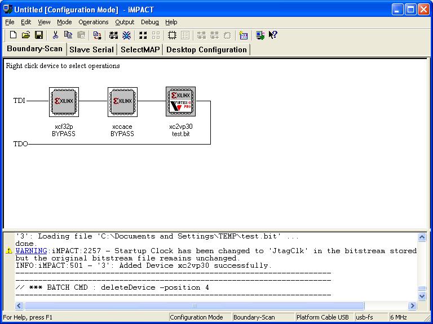Image resolution: width=433 pixels, height=324 pixels.
Task: Click the context help arrow icon
Action: (273, 35)
